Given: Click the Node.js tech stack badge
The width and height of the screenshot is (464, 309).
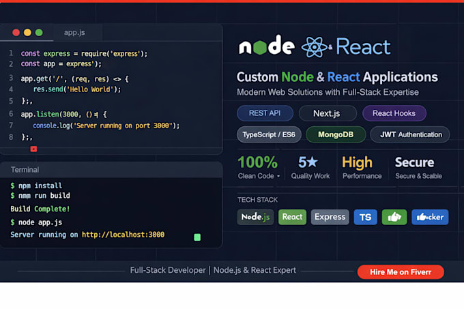Looking at the screenshot, I should [x=255, y=217].
